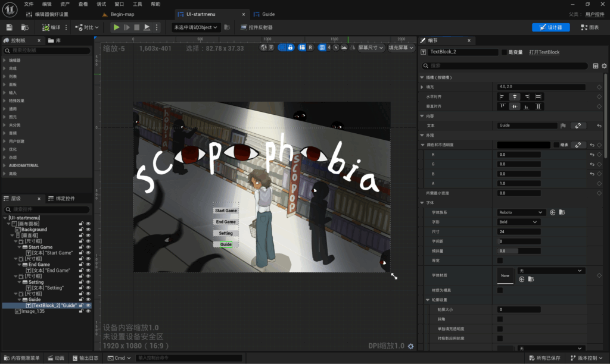Collapse the Font (字体) section
Image resolution: width=610 pixels, height=364 pixels.
[422, 203]
